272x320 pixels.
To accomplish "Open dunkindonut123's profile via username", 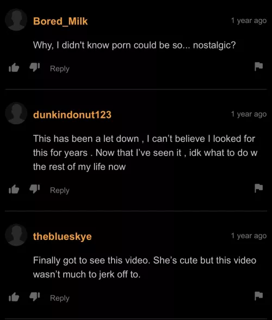I will point(72,114).
